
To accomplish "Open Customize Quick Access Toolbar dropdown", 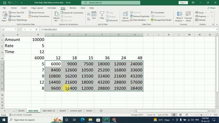I will click(x=22, y=3).
